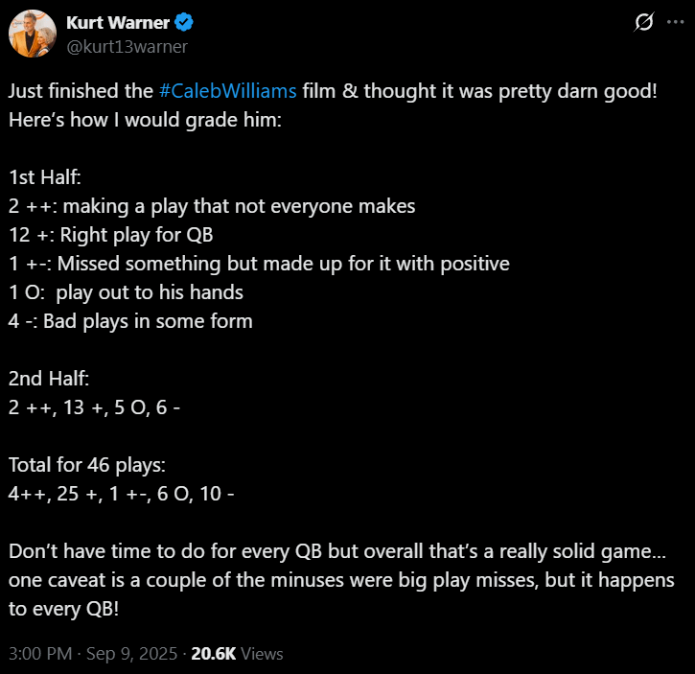Click the Sep 9, 2025 date
Image resolution: width=695 pixels, height=674 pixels.
coord(131,654)
